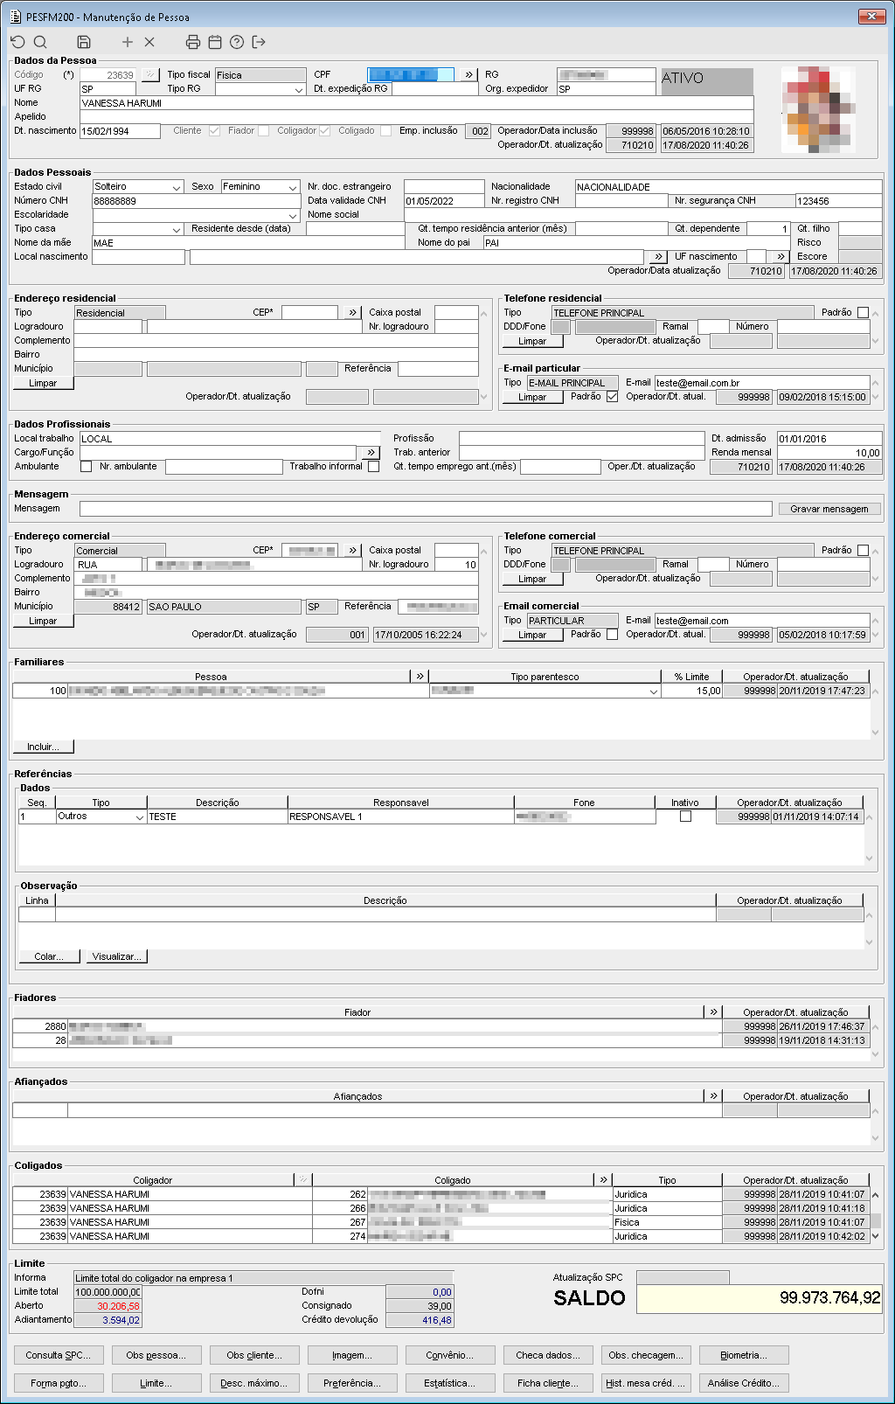895x1404 pixels.
Task: Click the Coligado column lookup arrow
Action: coord(602,1180)
